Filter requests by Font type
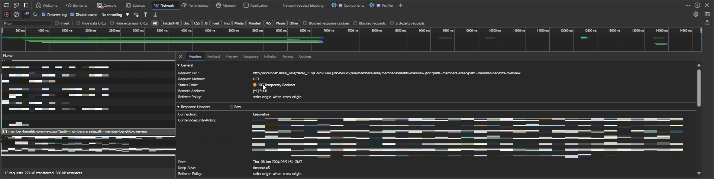The image size is (714, 179). (216, 23)
